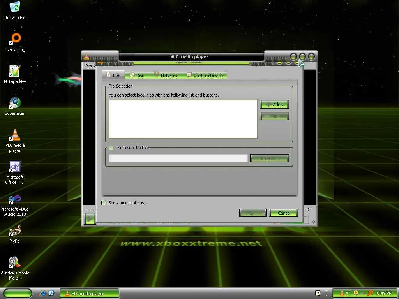Open the Media menu in the VLC window
Viewport: 399px width, 299px height.
90,66
